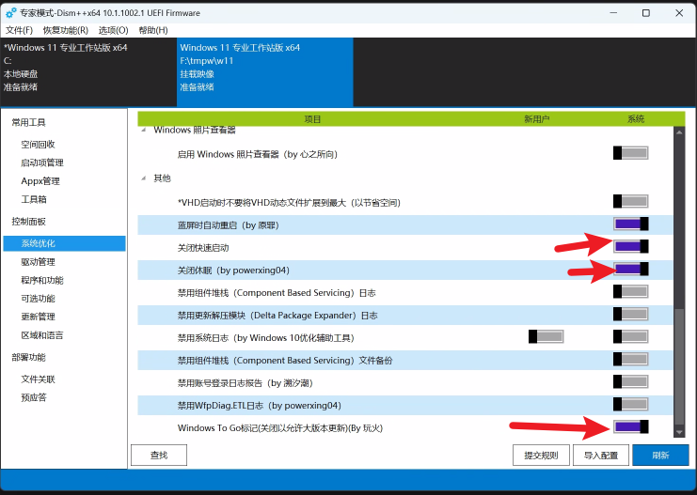
Task: Enable 启用 Windows 照片查看器 switch
Action: [631, 152]
